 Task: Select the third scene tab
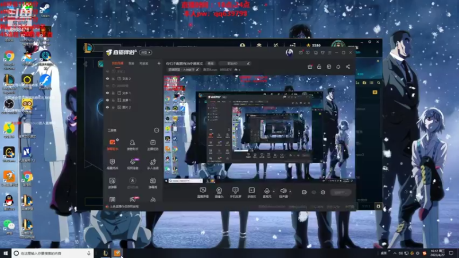click(144, 63)
